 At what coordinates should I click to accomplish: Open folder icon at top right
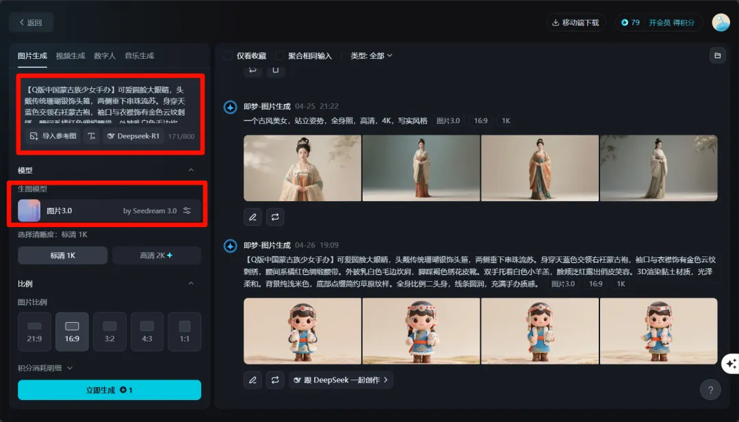pyautogui.click(x=717, y=55)
